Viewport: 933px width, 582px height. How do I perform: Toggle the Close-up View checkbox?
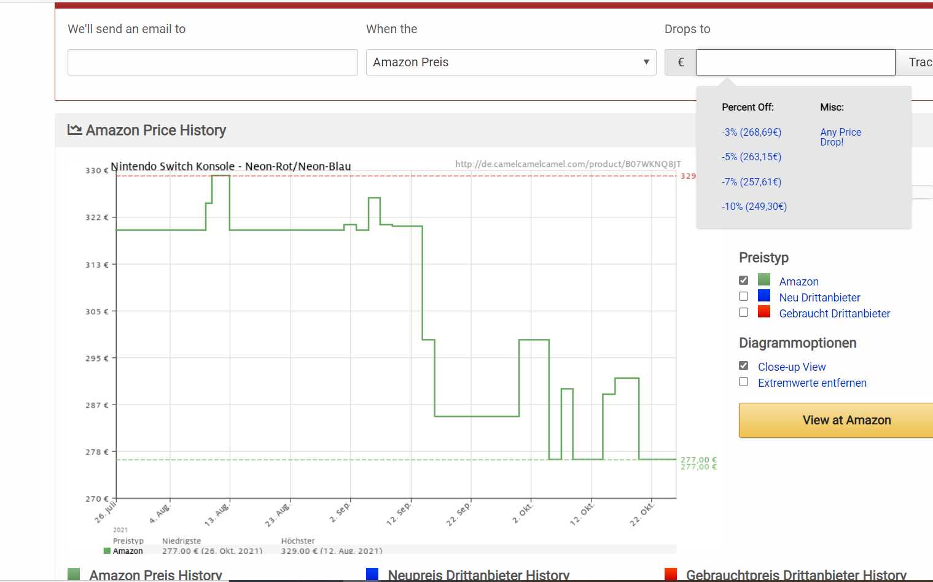click(x=744, y=365)
